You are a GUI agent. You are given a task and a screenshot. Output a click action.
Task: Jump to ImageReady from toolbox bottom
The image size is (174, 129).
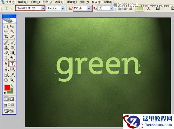point(9,111)
